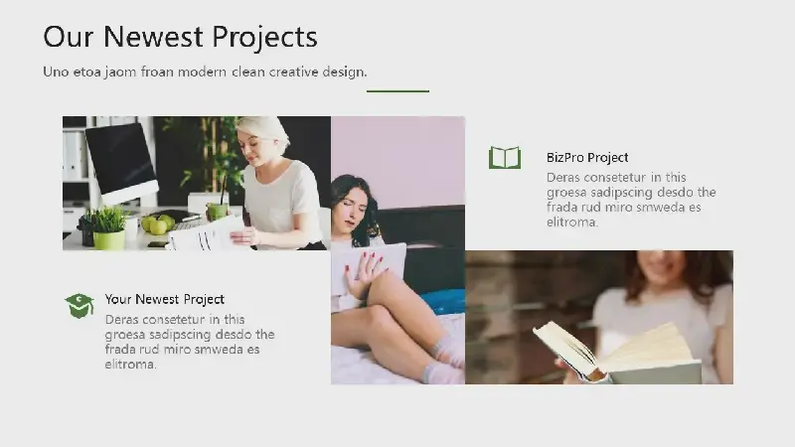Select the "Our Newest Projects" title text
The image size is (795, 447).
180,37
